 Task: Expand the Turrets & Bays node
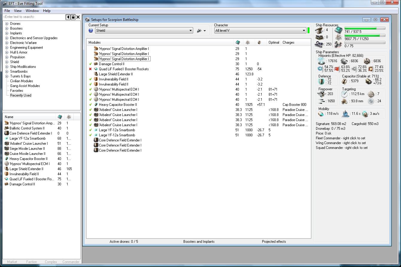tap(7, 76)
